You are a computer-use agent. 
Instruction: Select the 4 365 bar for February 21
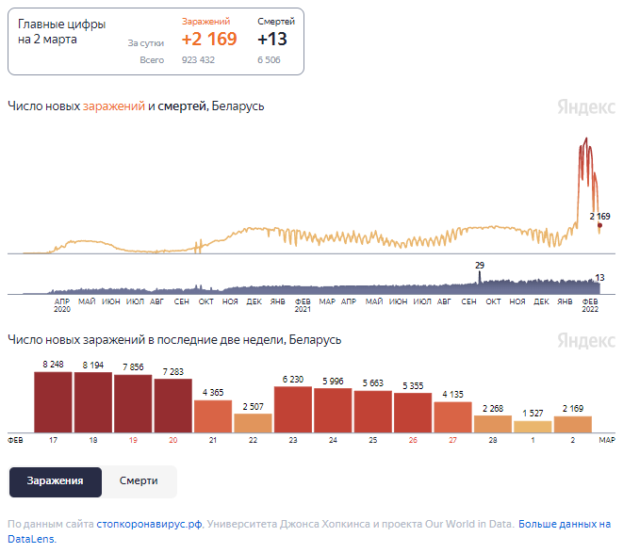[213, 415]
